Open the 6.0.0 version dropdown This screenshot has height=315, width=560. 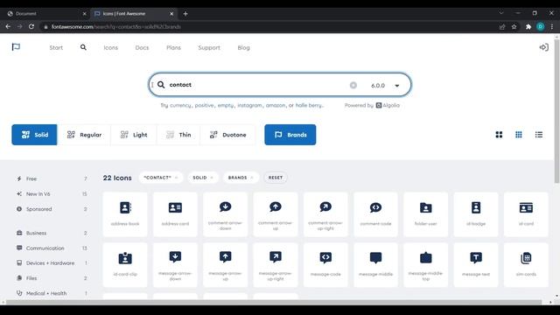[x=385, y=86]
